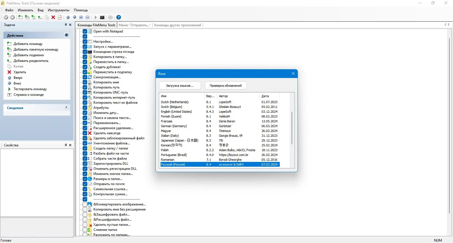Click the icon beside Синхронизация... command

tap(90, 77)
